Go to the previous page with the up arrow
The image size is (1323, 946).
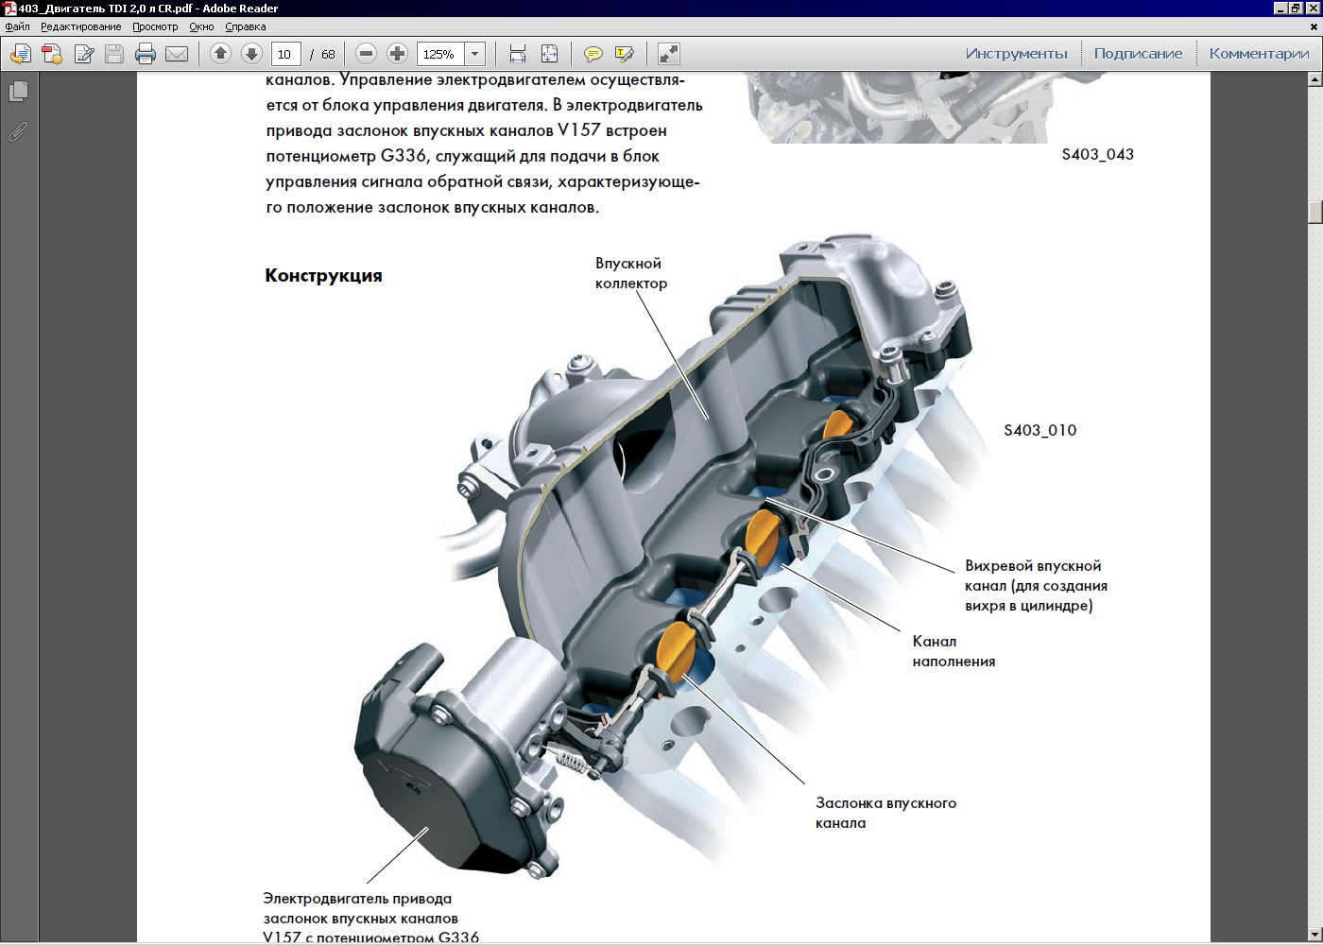[220, 54]
